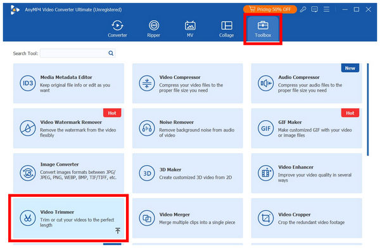Screen dimensions: 380x248
Task: Open Video Merger title
Action: pos(175,214)
